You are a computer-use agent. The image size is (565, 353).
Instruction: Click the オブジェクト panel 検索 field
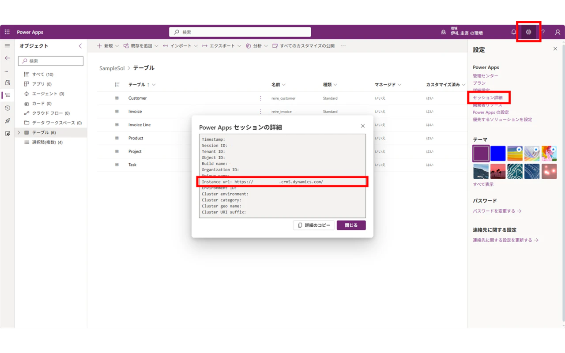pyautogui.click(x=51, y=61)
